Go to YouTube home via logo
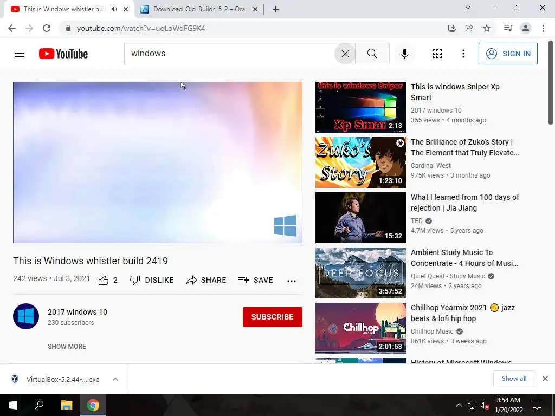 pos(63,54)
